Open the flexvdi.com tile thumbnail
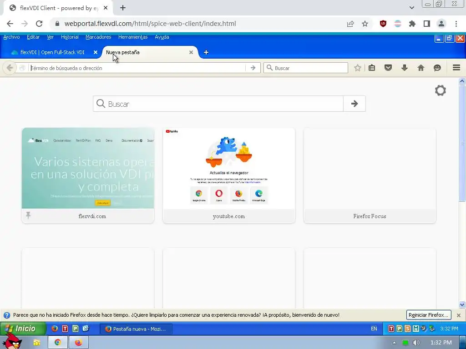This screenshot has height=349, width=466. coord(88,168)
